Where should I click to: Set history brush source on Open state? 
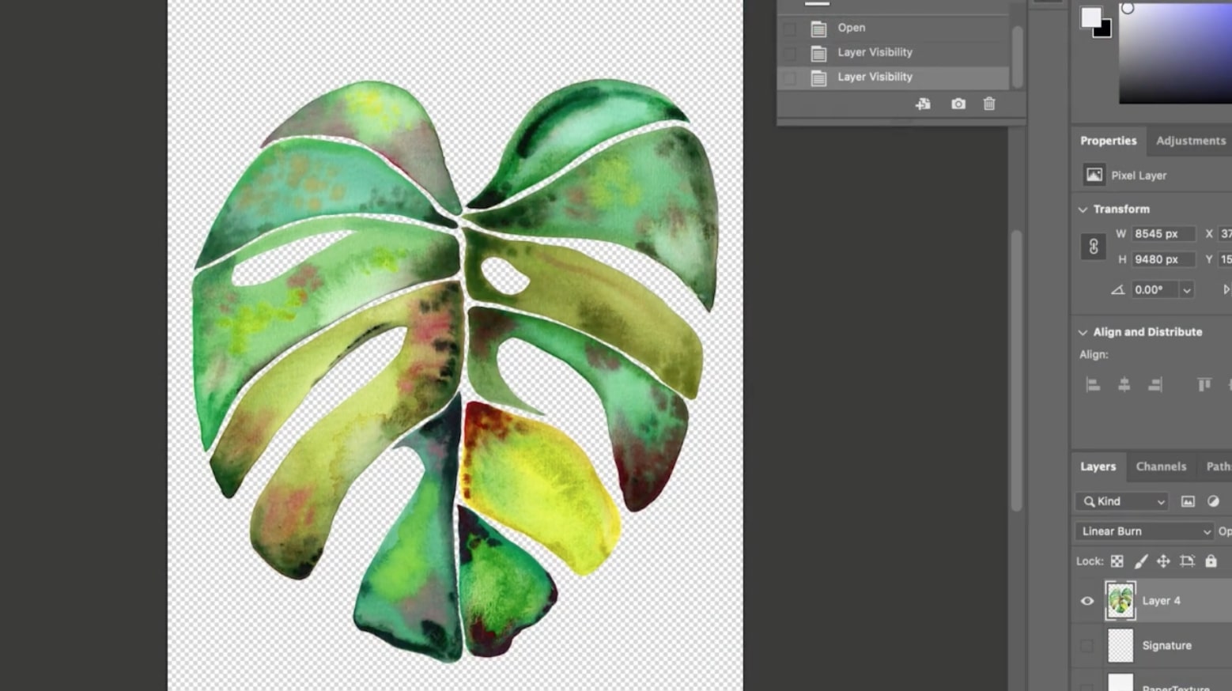(x=789, y=28)
